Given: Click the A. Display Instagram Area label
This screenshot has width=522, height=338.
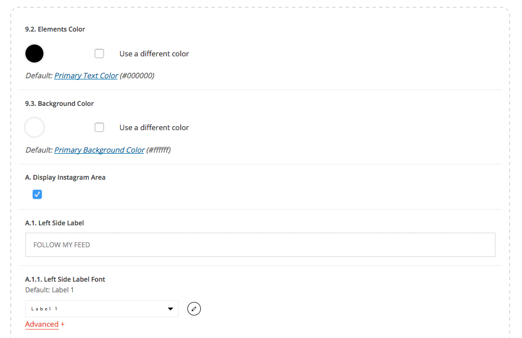Looking at the screenshot, I should pyautogui.click(x=65, y=177).
